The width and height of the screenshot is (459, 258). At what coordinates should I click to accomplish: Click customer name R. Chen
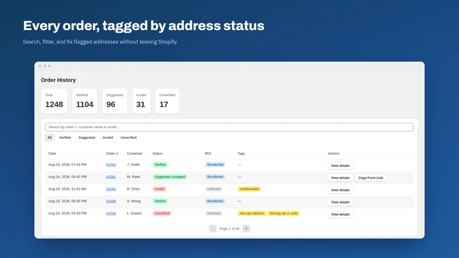[x=134, y=189]
